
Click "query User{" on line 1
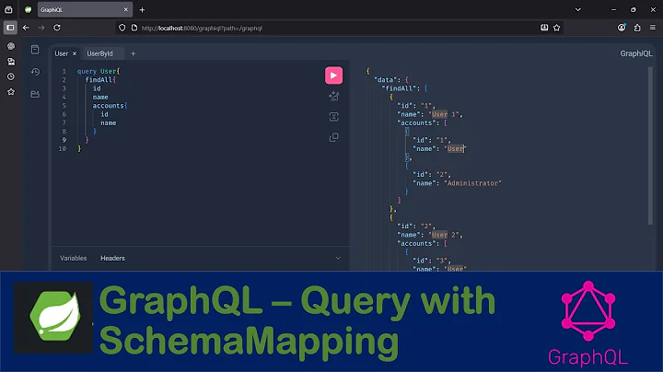(x=99, y=72)
